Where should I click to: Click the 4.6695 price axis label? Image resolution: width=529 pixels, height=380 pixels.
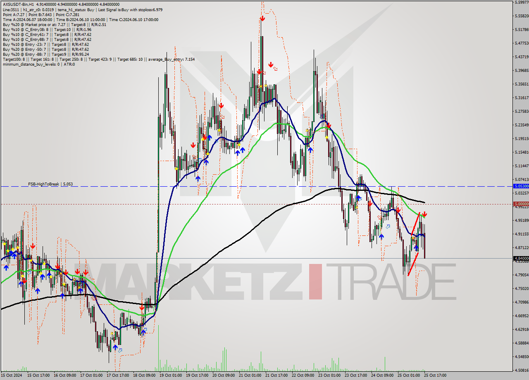(522, 316)
